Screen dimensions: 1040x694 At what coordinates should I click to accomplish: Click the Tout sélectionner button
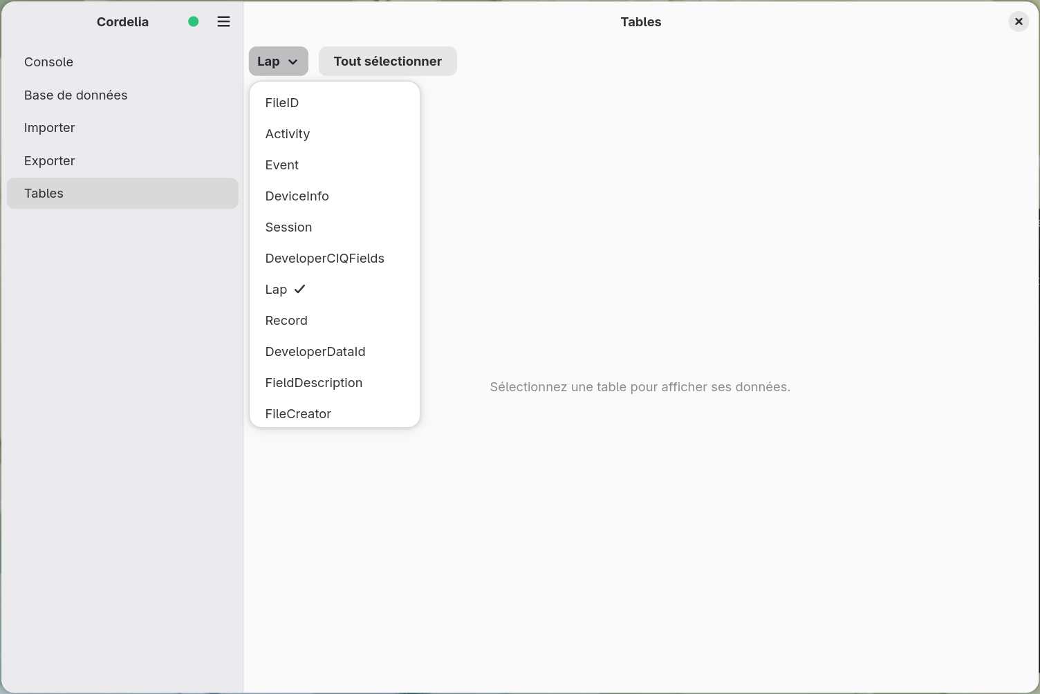[388, 62]
